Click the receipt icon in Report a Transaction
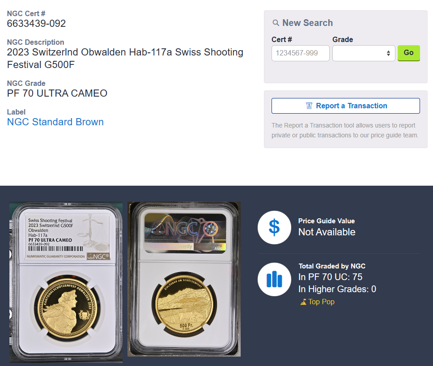The image size is (433, 366). tap(309, 106)
